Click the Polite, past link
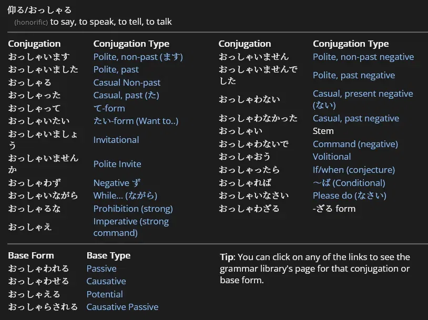428x320 pixels. 116,69
